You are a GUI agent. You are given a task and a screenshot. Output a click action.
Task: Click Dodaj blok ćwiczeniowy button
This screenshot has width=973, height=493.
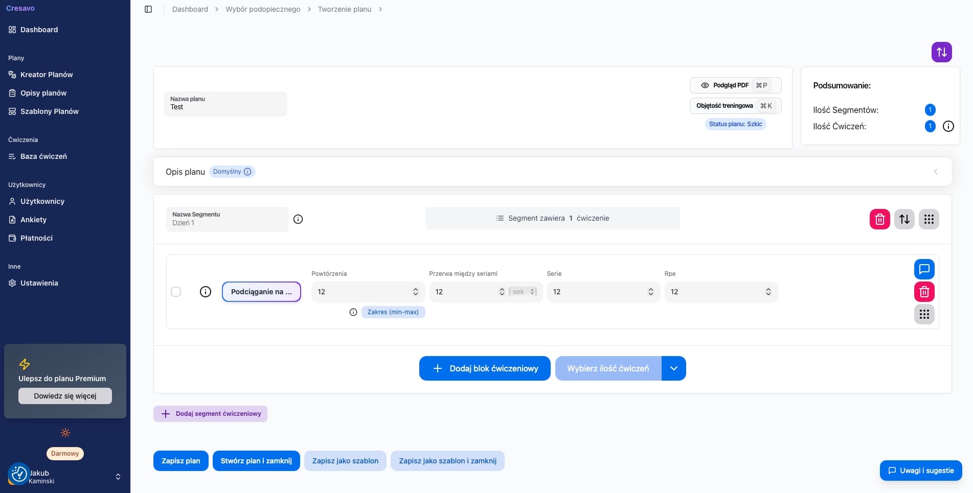[485, 368]
